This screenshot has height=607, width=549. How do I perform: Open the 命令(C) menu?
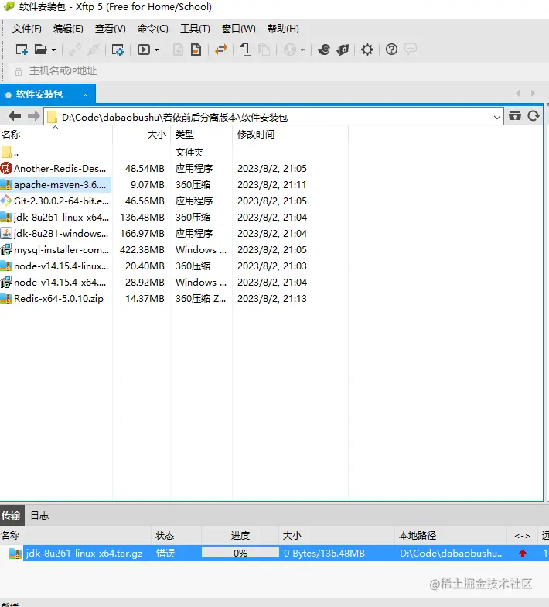click(x=153, y=29)
